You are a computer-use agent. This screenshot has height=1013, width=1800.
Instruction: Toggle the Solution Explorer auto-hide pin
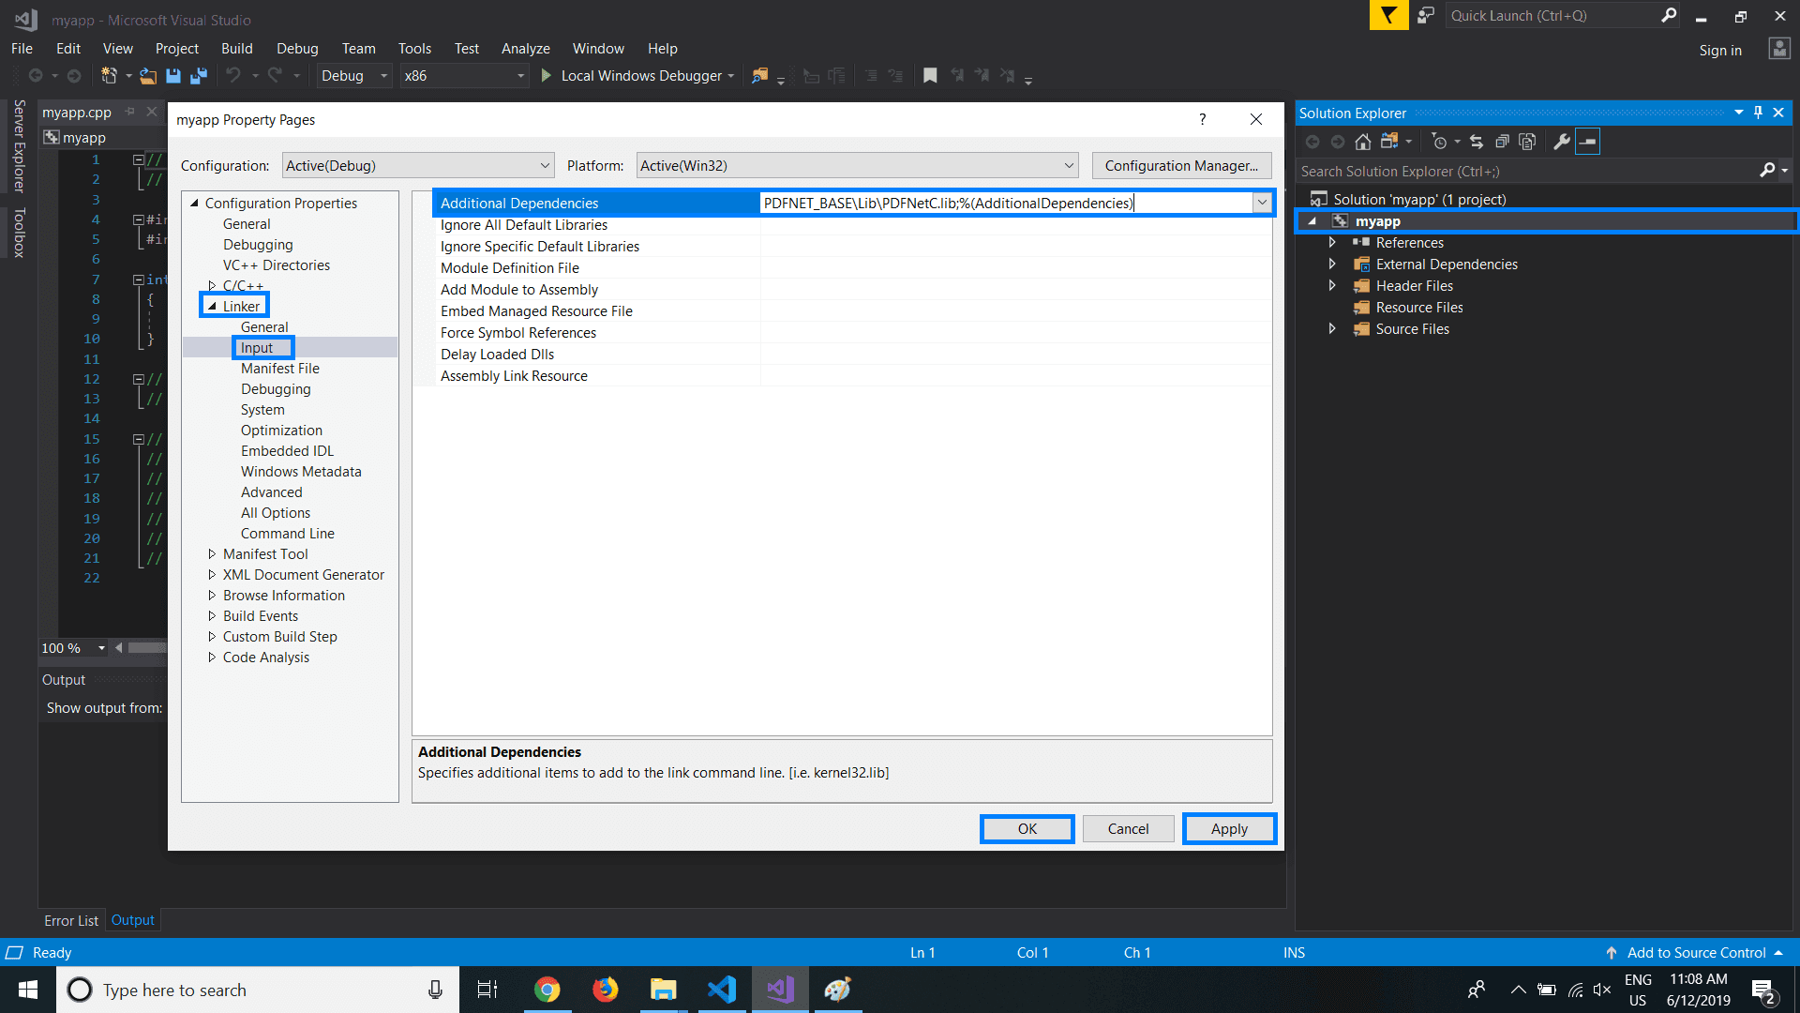(x=1758, y=113)
